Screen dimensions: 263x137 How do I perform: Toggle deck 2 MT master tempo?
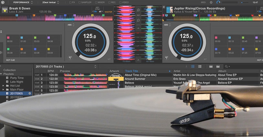[x=205, y=59]
